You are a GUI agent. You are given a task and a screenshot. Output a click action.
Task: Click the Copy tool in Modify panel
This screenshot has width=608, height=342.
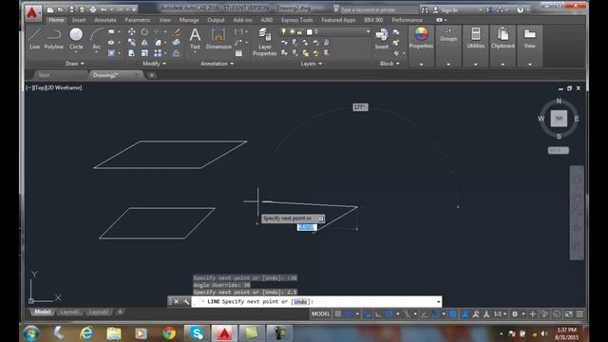(x=132, y=42)
